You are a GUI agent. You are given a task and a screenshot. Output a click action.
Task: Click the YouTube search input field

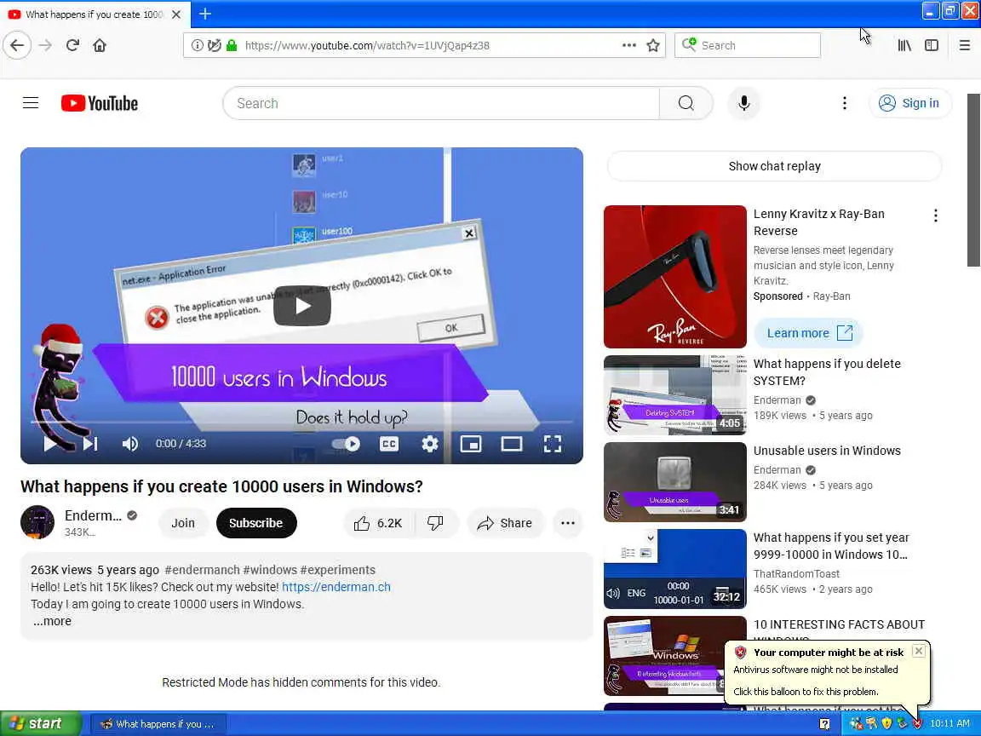tap(441, 103)
